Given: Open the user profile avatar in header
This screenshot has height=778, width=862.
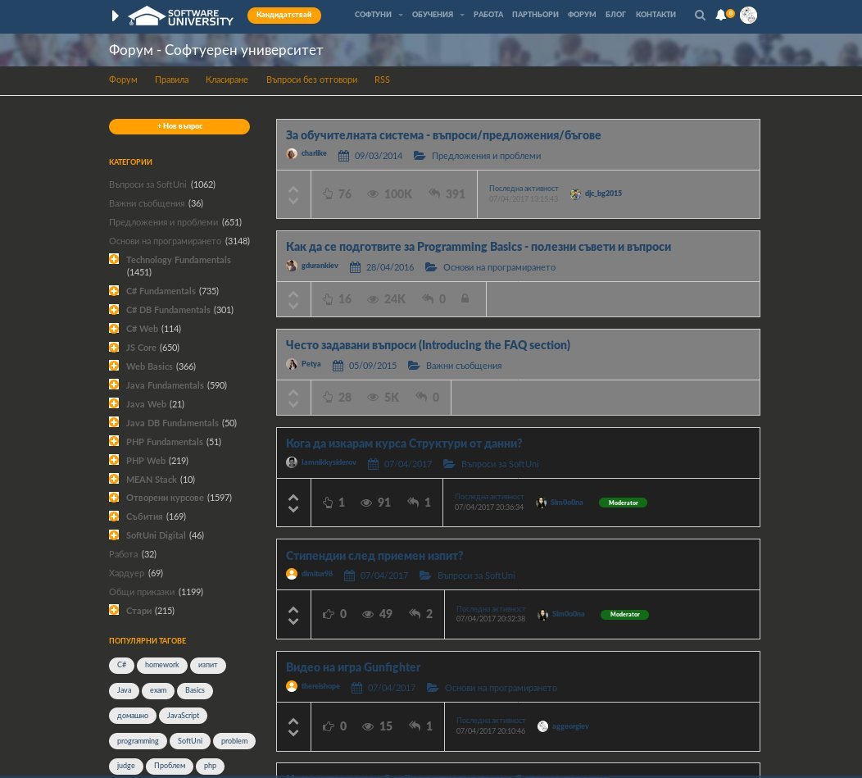Looking at the screenshot, I should [748, 15].
